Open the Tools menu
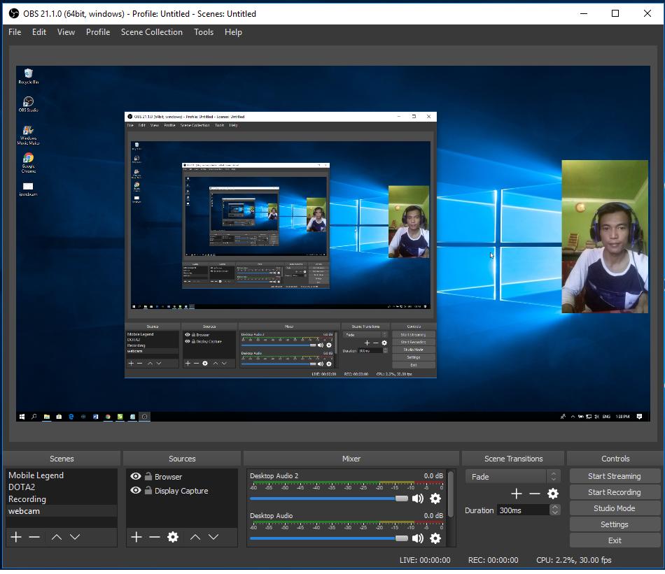The width and height of the screenshot is (665, 574). 204,32
